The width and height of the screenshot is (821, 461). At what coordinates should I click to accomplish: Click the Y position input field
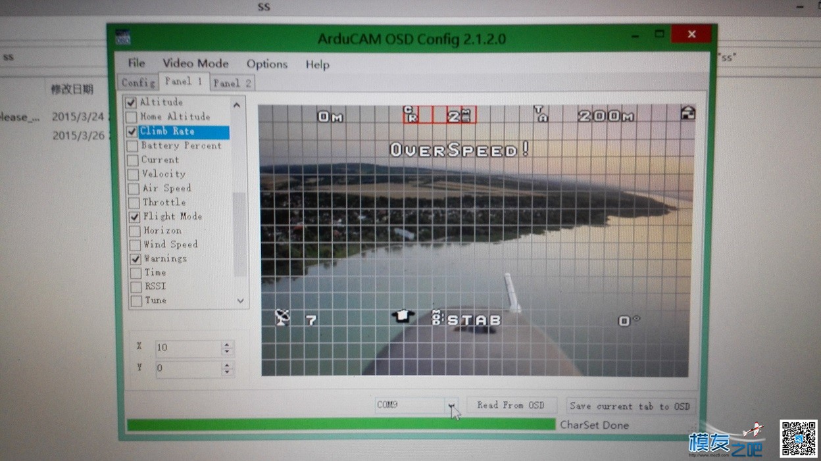(x=189, y=368)
